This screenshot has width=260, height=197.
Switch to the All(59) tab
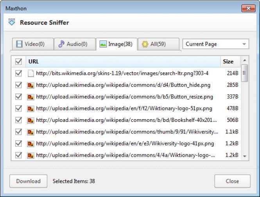[158, 44]
